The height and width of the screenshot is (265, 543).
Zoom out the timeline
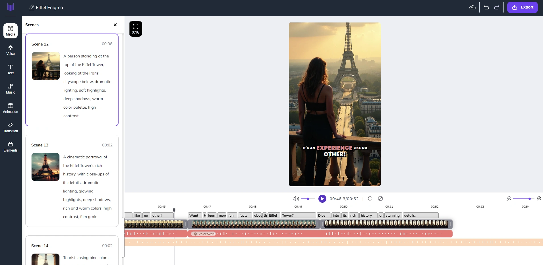pos(509,199)
